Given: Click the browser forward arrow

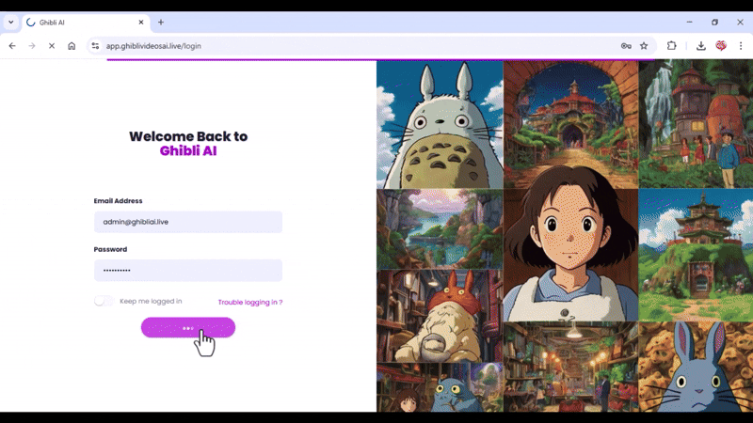Looking at the screenshot, I should [x=32, y=46].
